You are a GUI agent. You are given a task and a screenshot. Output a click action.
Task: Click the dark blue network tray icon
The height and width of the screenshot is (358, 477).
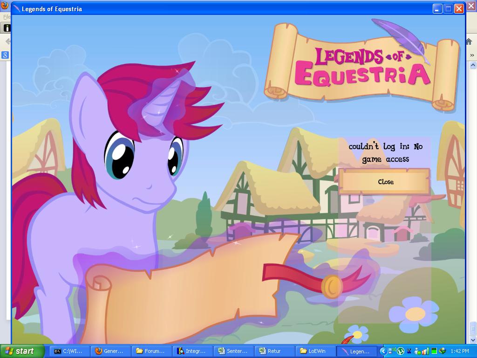click(409, 351)
